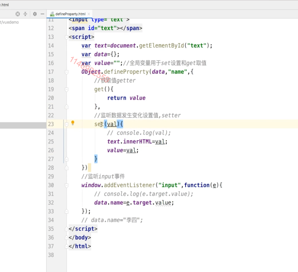Viewport: 298px width, 272px height.
Task: Click line number 14 in the gutter
Action: 51,46
